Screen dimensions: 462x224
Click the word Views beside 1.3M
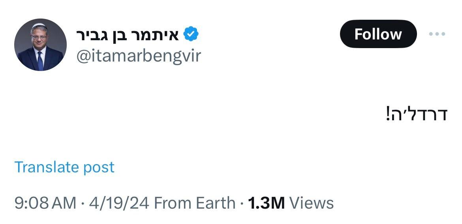312,203
